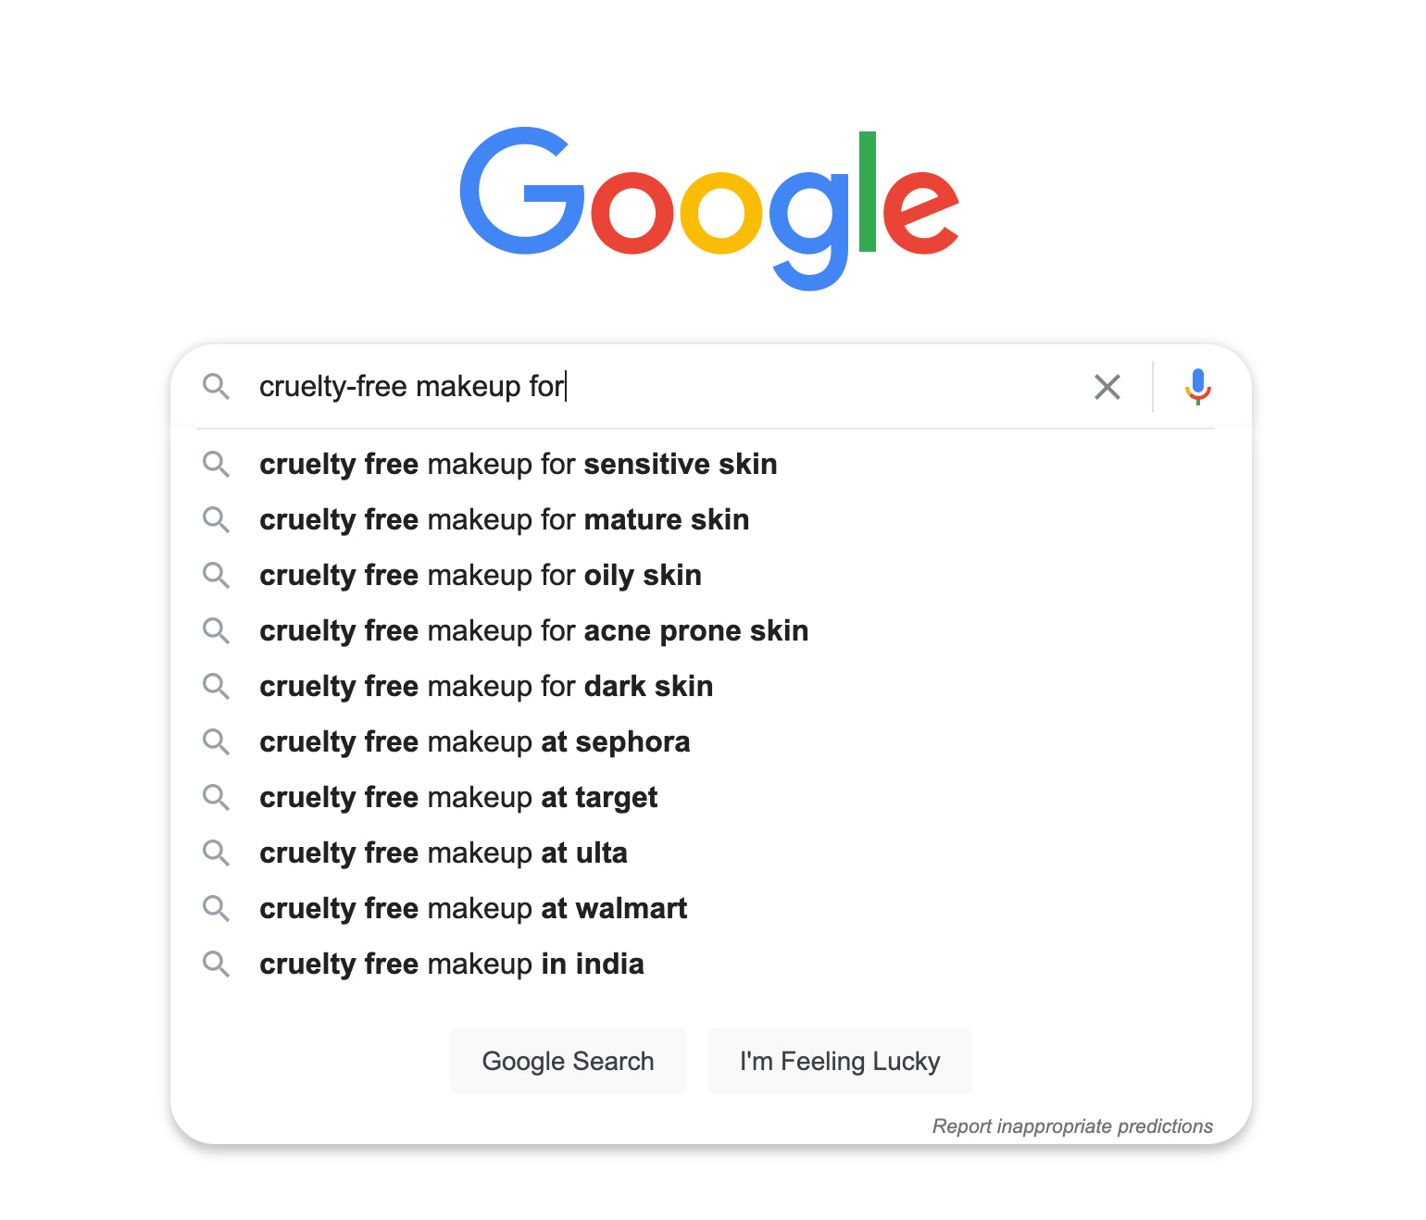Click the search icon beside 'in india' suggestion
This screenshot has width=1426, height=1220.
point(217,964)
